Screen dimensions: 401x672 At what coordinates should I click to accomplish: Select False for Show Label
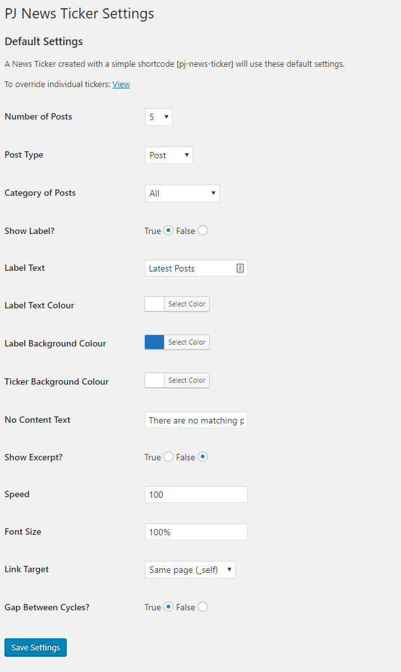tap(203, 231)
